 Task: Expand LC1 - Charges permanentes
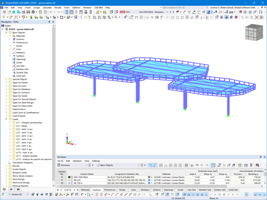tap(10, 123)
